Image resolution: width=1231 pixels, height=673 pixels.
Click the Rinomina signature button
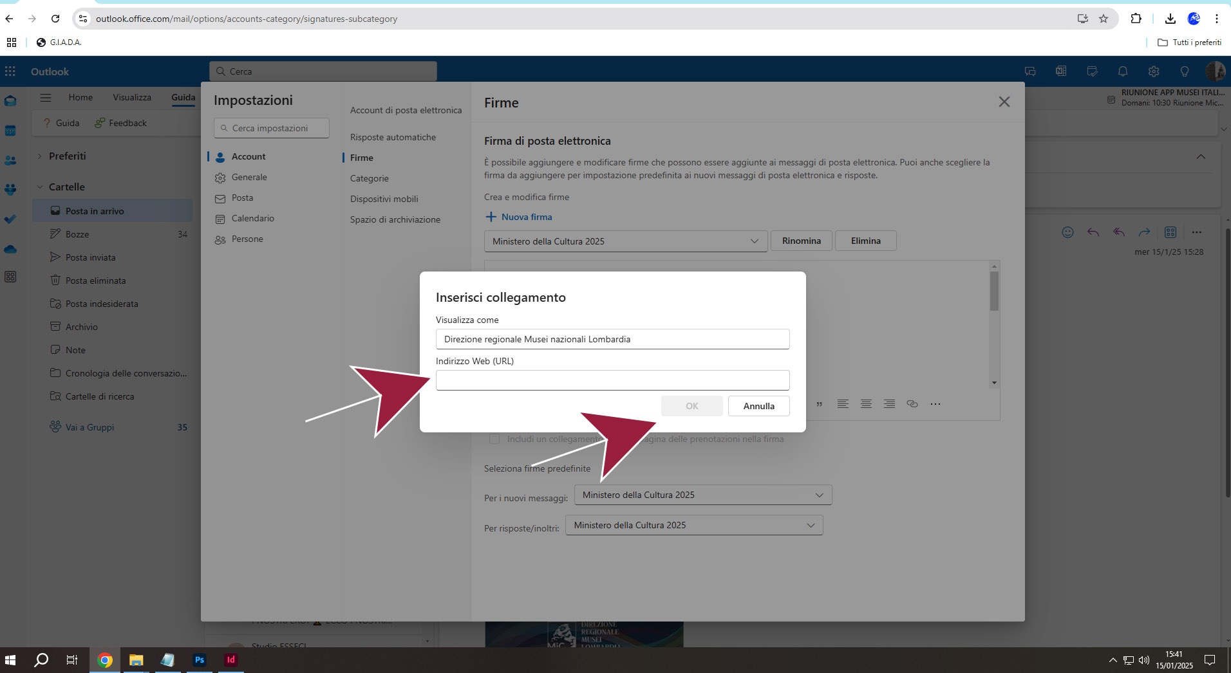802,241
